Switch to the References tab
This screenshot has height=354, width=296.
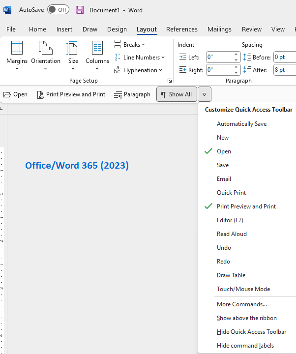181,29
